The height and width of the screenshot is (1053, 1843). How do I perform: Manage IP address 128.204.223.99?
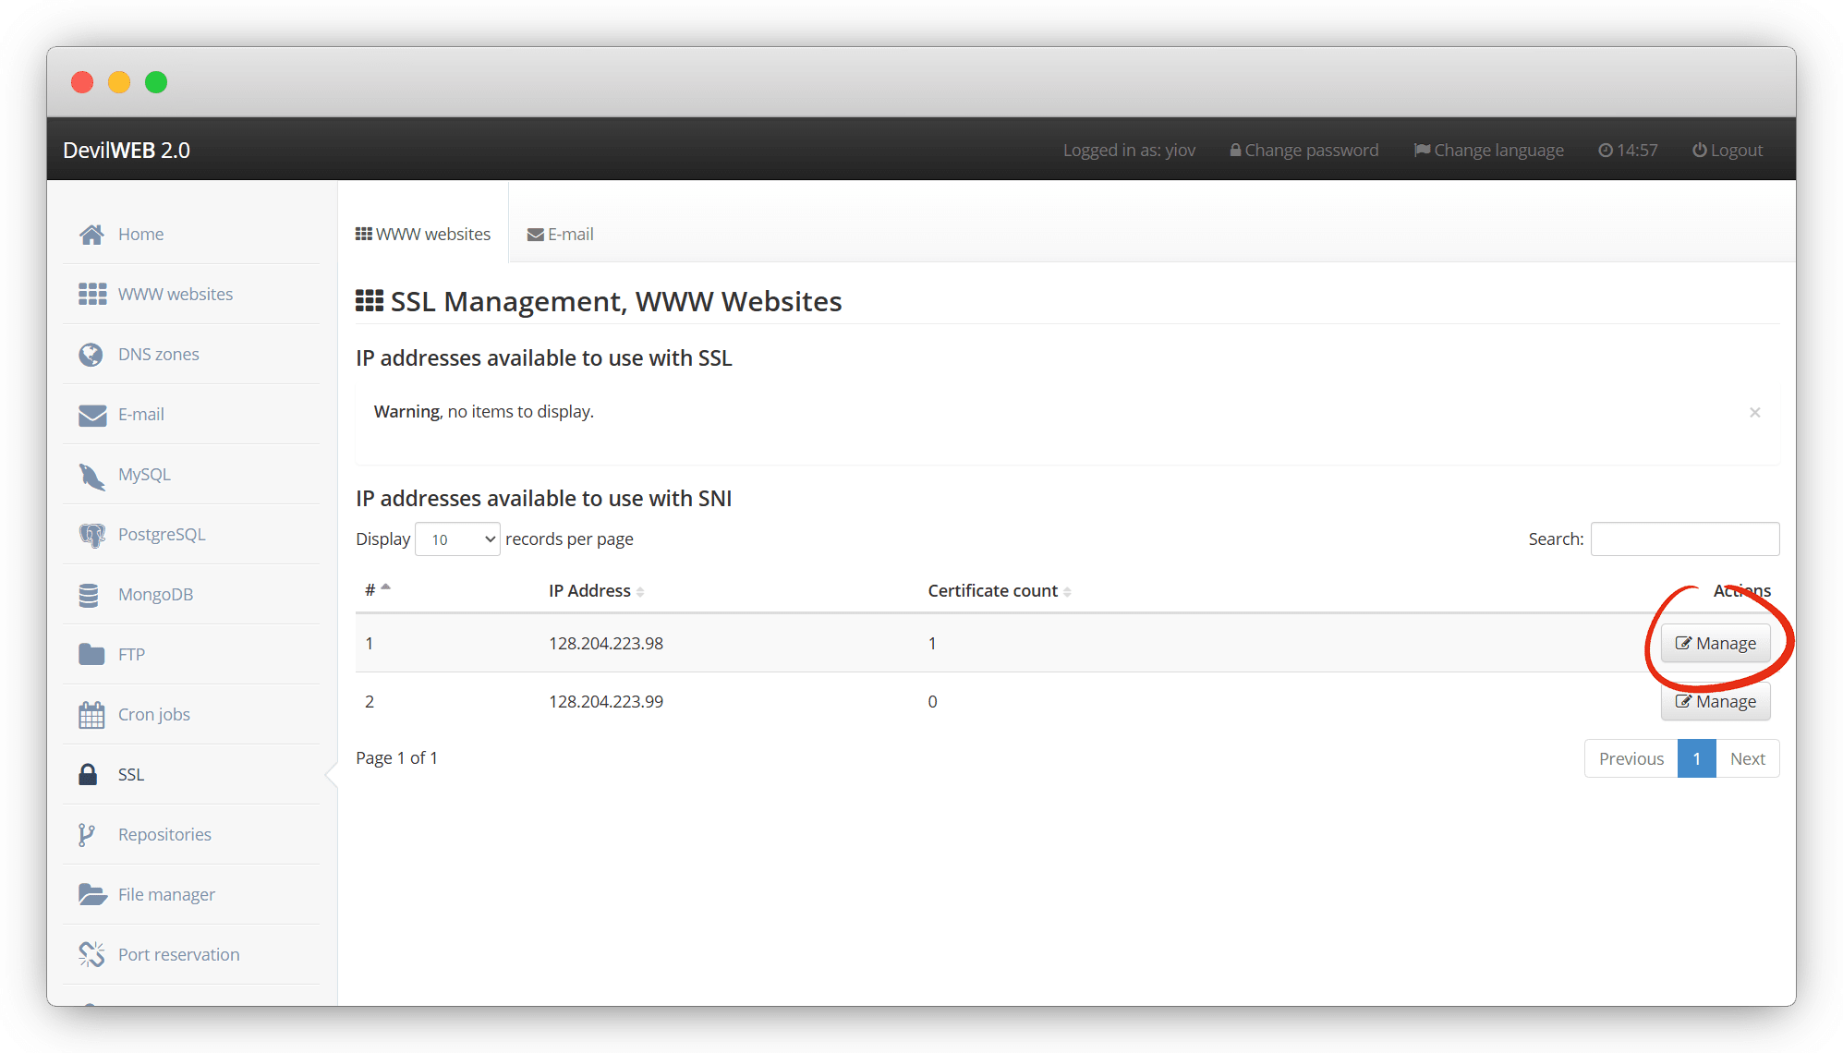click(x=1716, y=702)
